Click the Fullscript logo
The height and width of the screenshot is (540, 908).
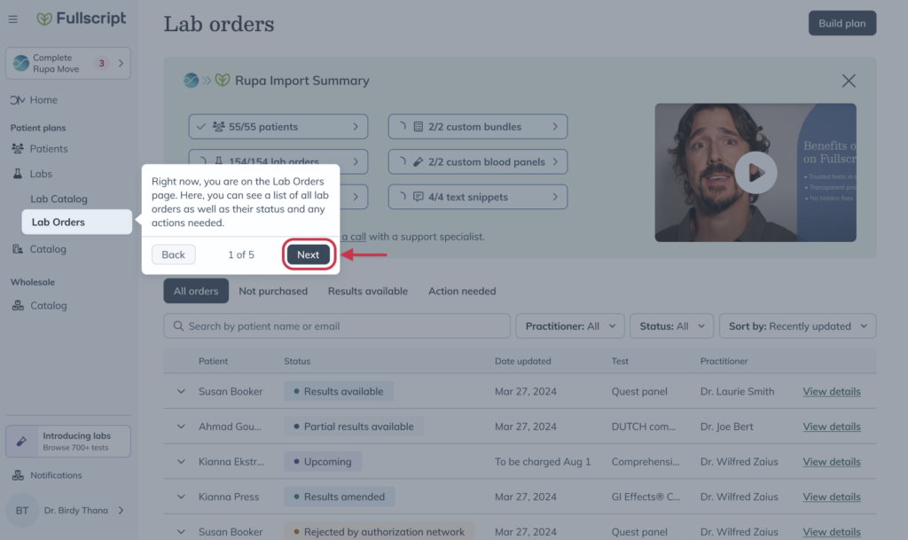point(82,19)
